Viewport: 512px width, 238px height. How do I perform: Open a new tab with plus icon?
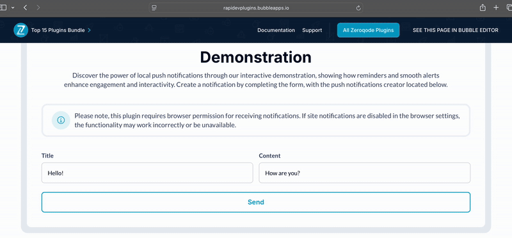click(x=496, y=8)
